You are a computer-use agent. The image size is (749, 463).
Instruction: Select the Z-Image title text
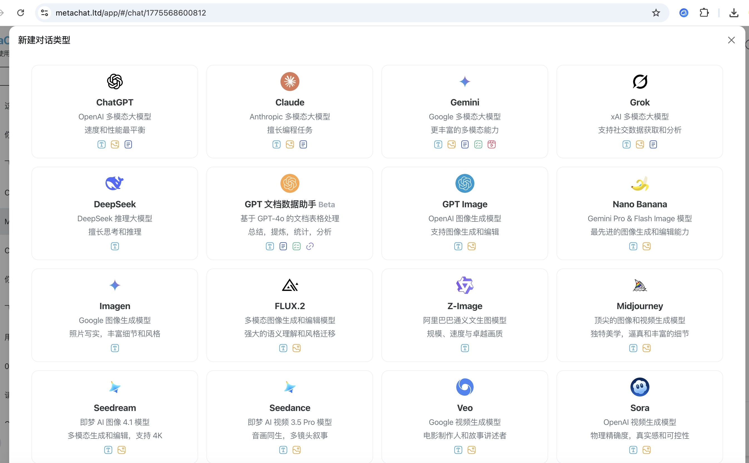465,306
